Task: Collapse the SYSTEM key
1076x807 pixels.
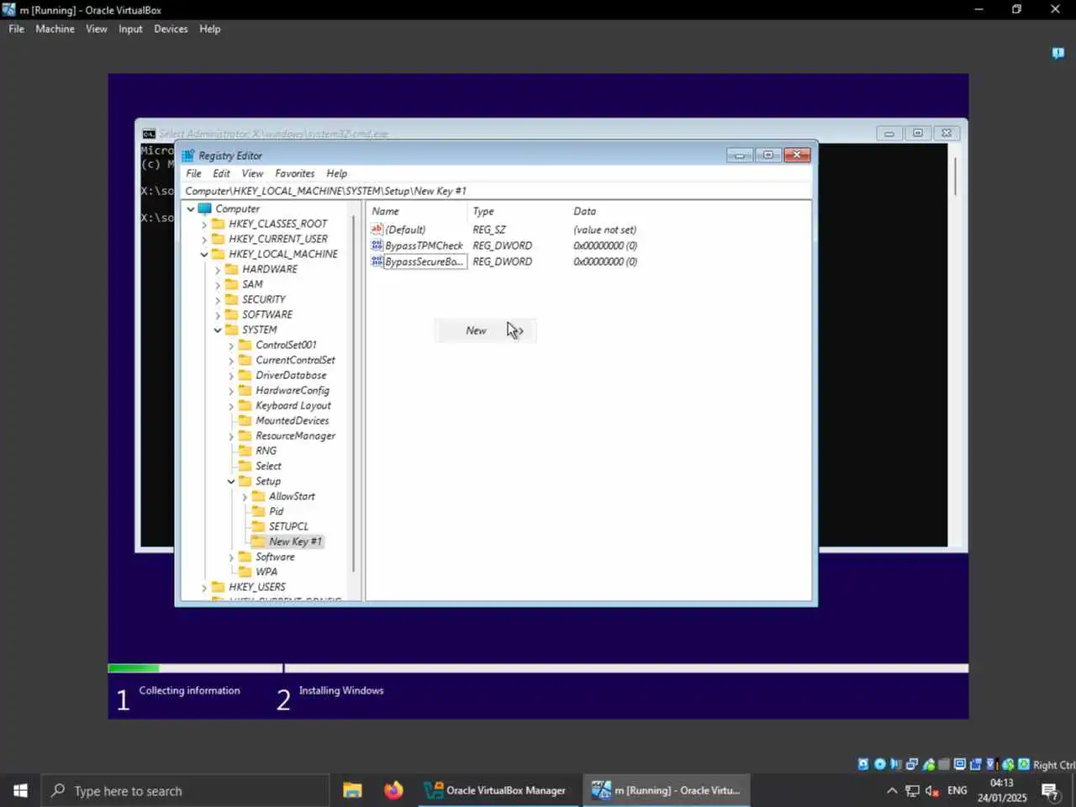Action: (218, 330)
